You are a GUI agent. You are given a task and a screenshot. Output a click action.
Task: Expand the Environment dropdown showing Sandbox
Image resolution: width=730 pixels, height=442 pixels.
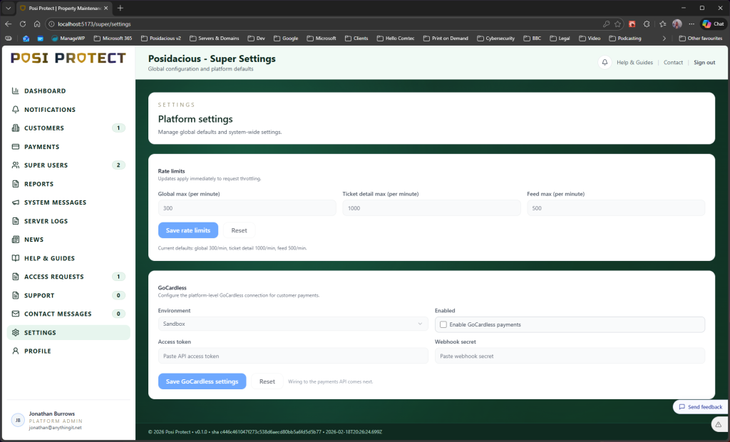[x=292, y=324]
